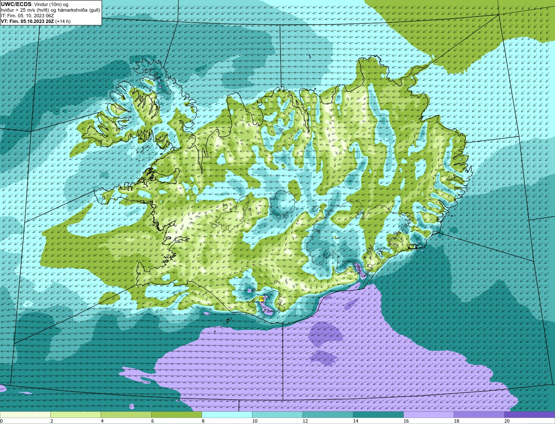Pick the 8–10 m/s pale cyan legend swatch
This screenshot has width=555, height=424.
point(227,415)
